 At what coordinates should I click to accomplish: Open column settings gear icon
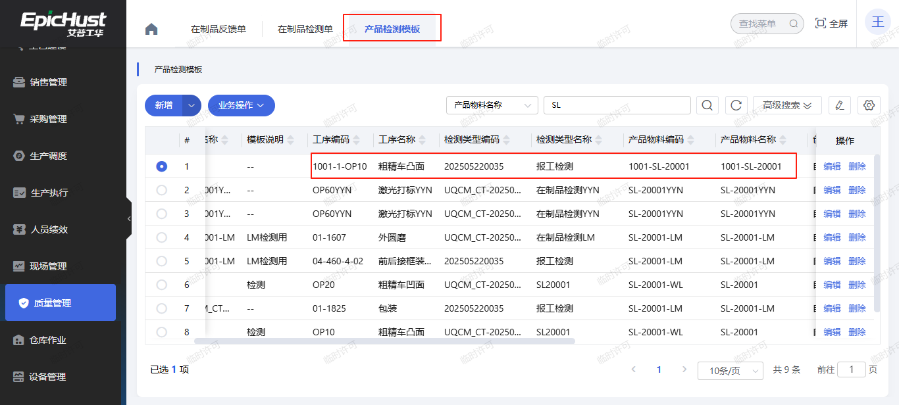(869, 105)
